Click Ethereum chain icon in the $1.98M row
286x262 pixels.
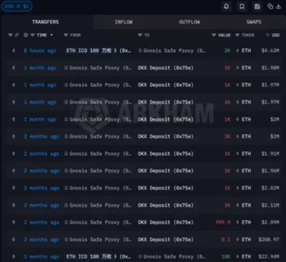click(13, 68)
